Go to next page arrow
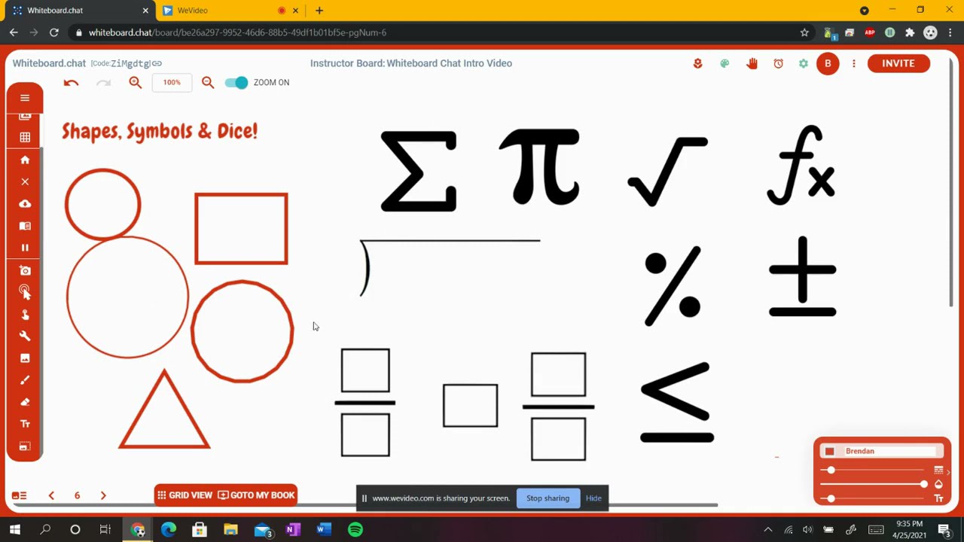The width and height of the screenshot is (964, 542). [103, 495]
